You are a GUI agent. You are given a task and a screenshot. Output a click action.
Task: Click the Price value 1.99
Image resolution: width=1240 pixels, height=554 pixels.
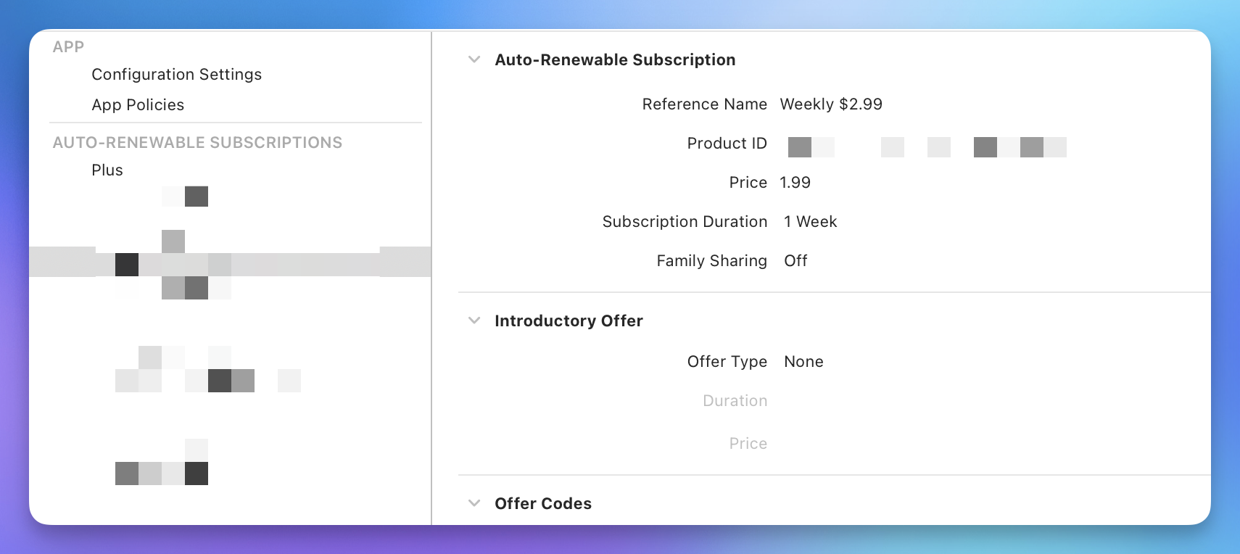click(795, 183)
